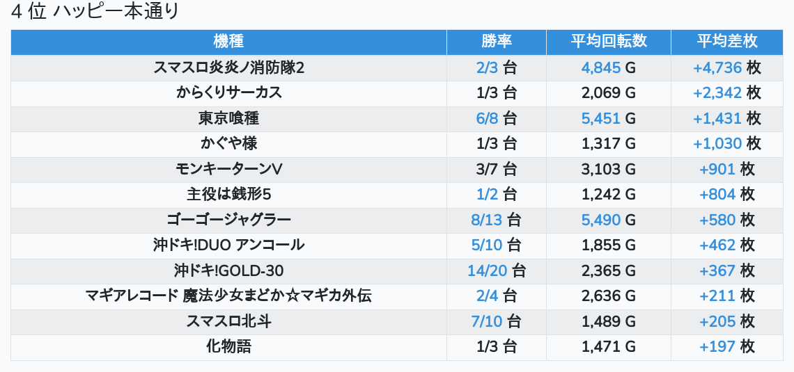Viewport: 794px width, 372px height.
Task: Click the スマスロ北斗 machine name
Action: point(228,321)
